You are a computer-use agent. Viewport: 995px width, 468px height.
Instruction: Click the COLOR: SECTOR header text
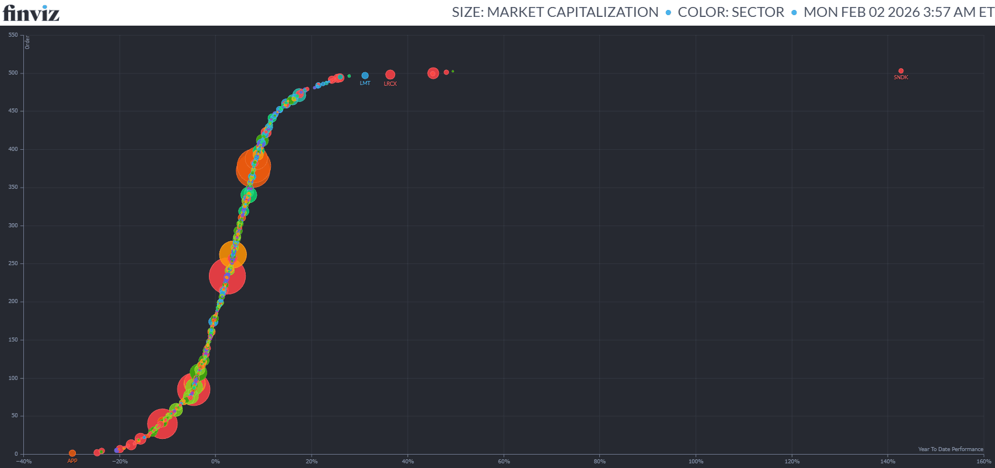731,12
